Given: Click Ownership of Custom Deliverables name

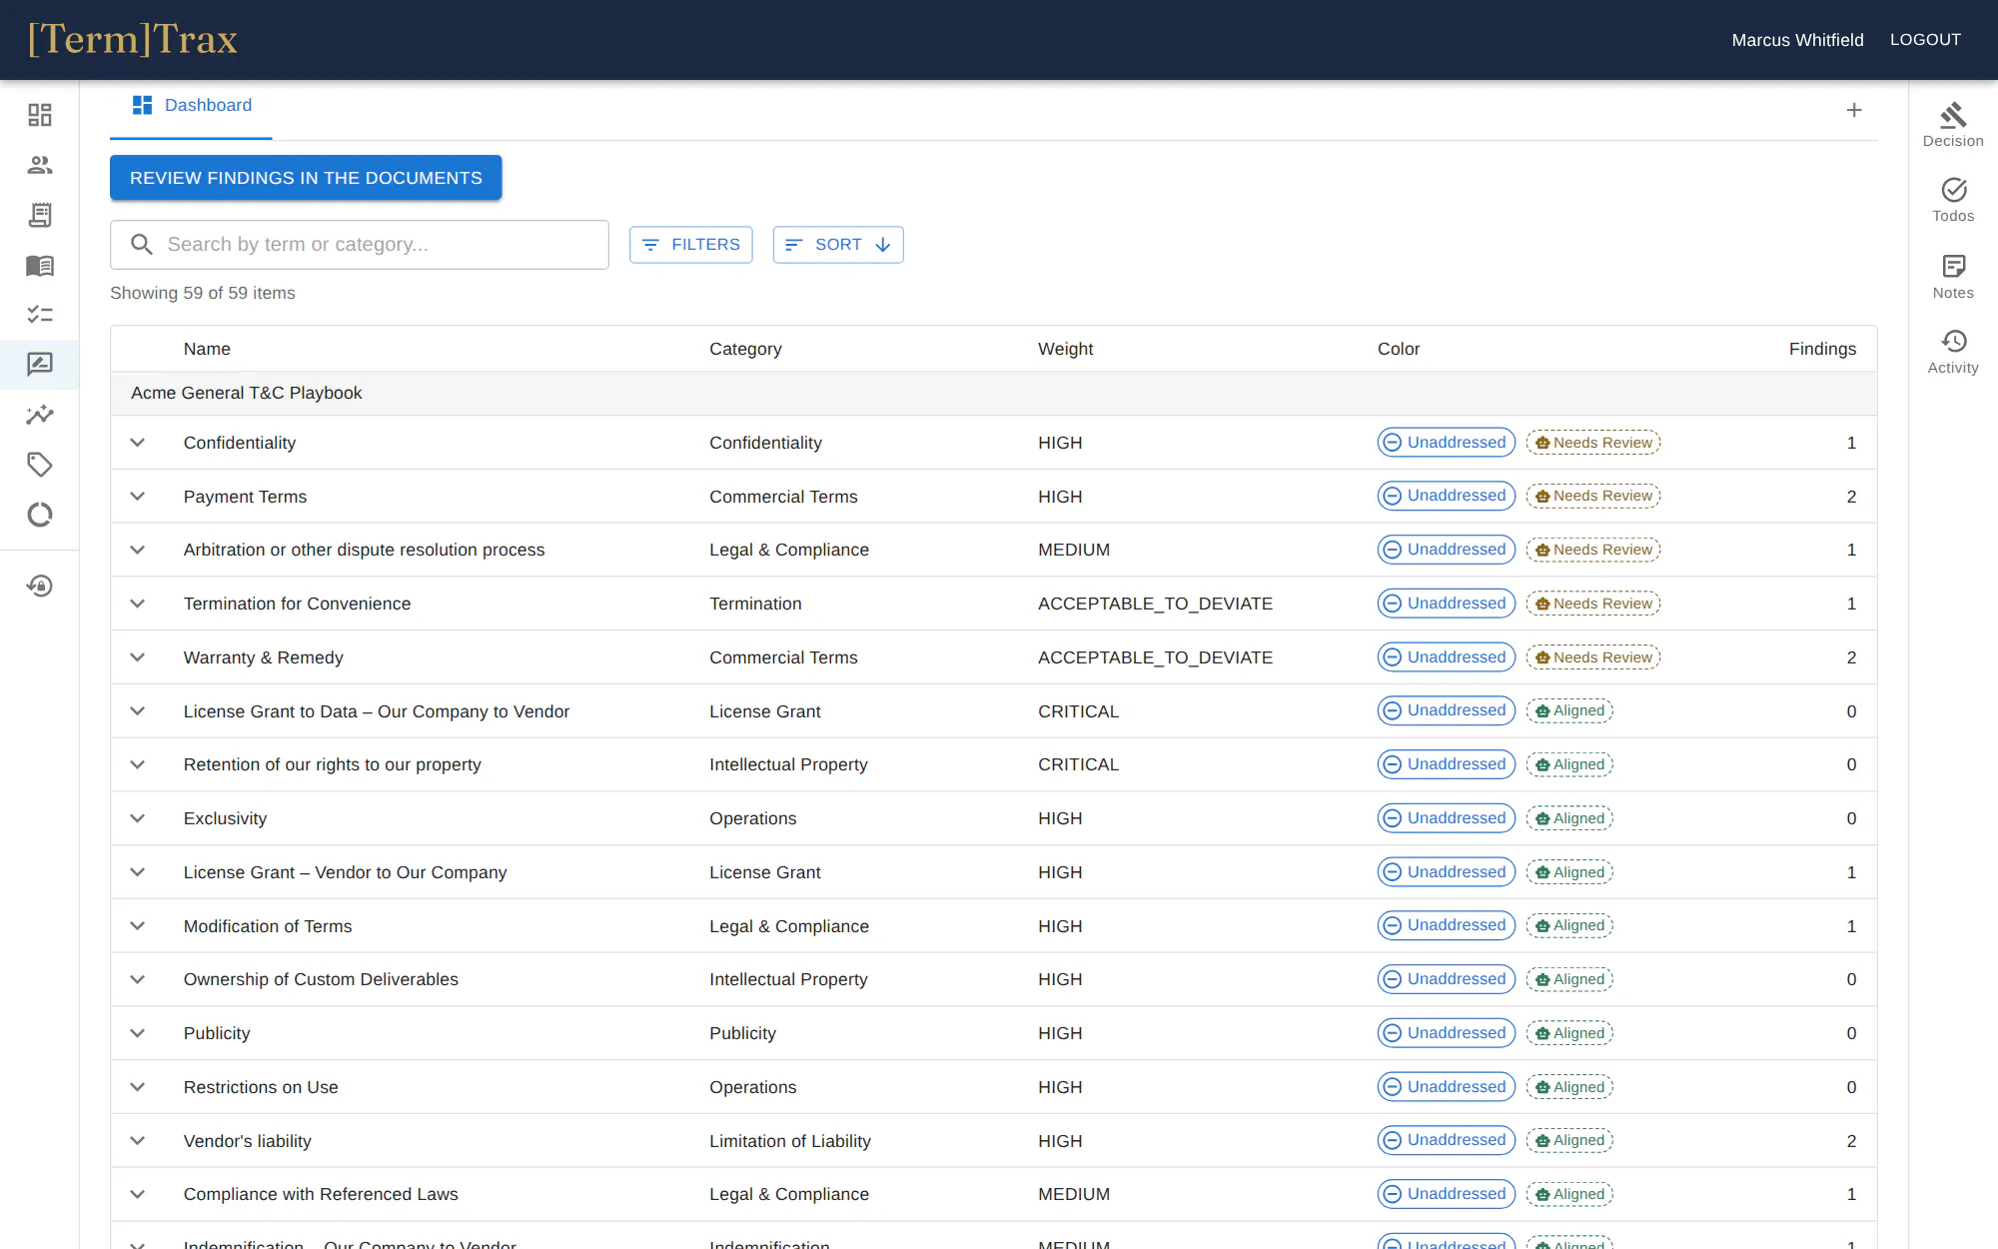Looking at the screenshot, I should 321,980.
